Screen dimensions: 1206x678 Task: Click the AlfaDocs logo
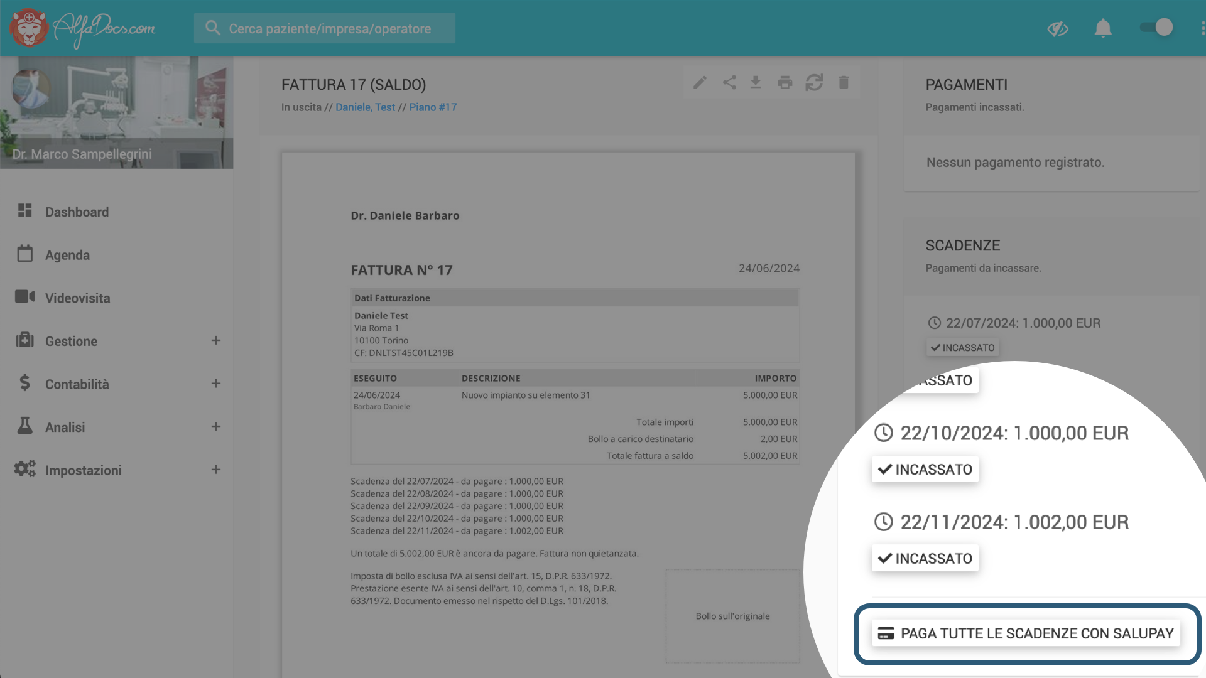(82, 28)
